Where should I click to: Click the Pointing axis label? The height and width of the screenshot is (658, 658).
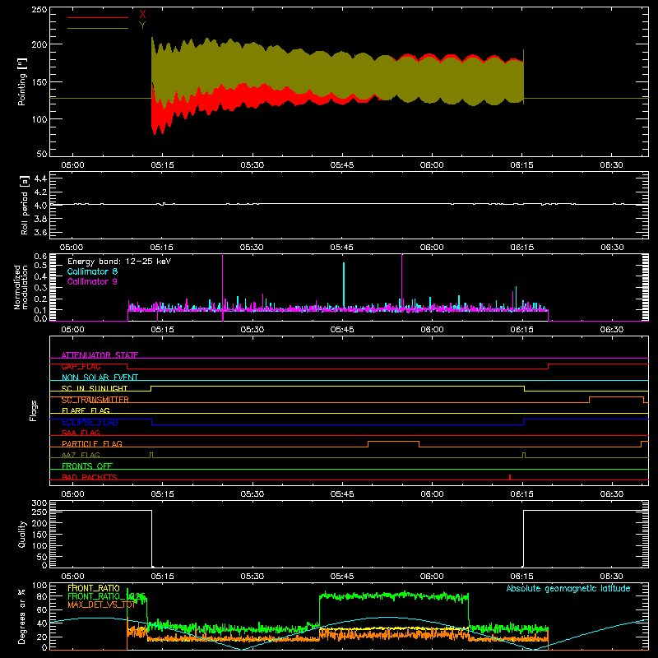(x=22, y=81)
